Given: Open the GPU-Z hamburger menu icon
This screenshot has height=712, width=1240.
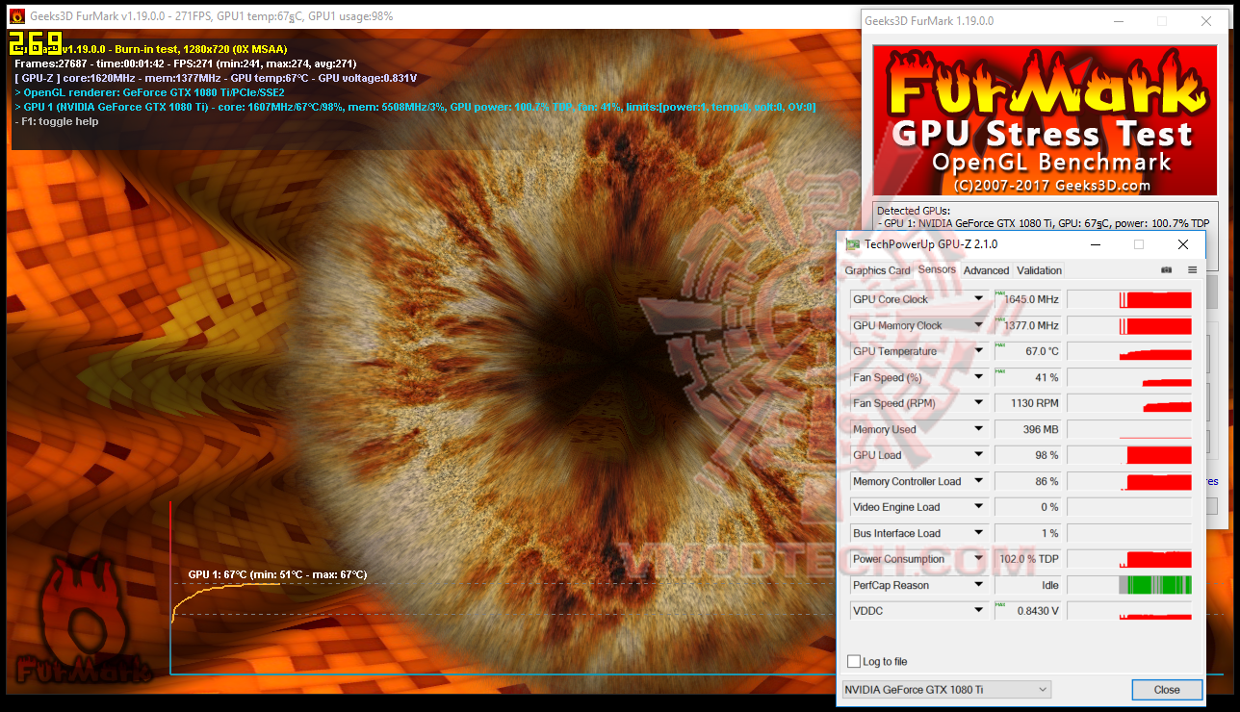Looking at the screenshot, I should (x=1192, y=270).
